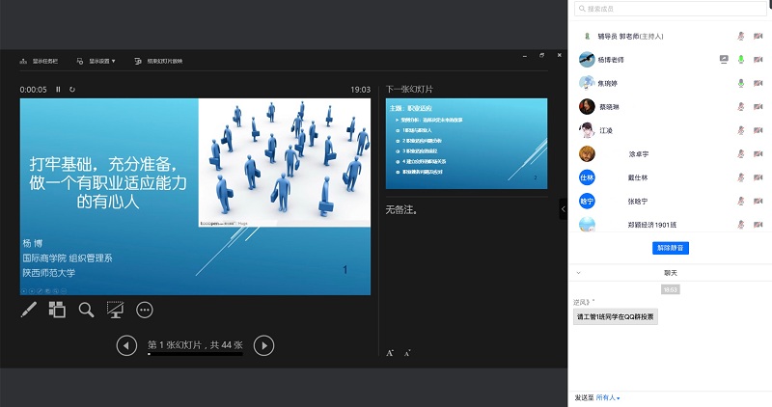Black out the slideshow screen icon
This screenshot has height=407, width=772.
coord(115,310)
